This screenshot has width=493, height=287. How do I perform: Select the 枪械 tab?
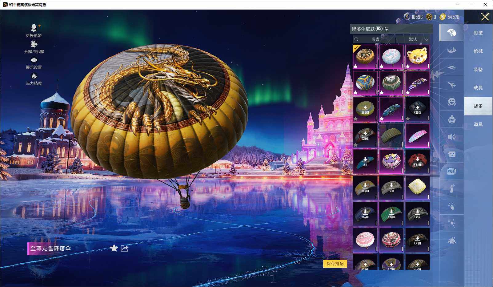(478, 51)
